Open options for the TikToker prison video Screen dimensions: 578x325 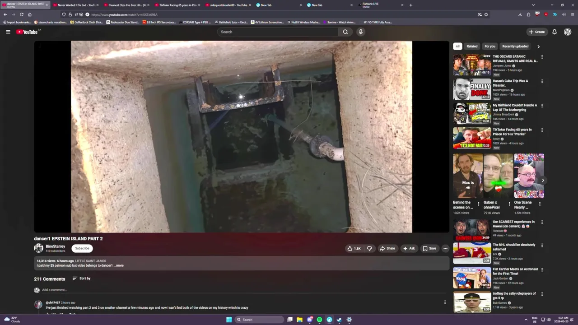[x=542, y=130]
